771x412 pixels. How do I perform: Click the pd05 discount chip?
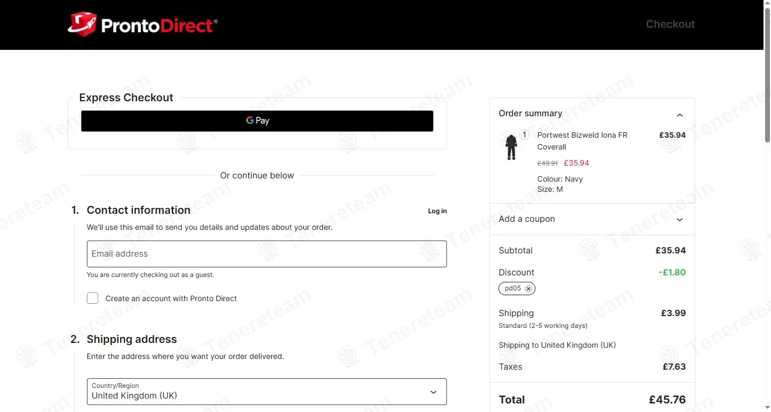point(513,288)
